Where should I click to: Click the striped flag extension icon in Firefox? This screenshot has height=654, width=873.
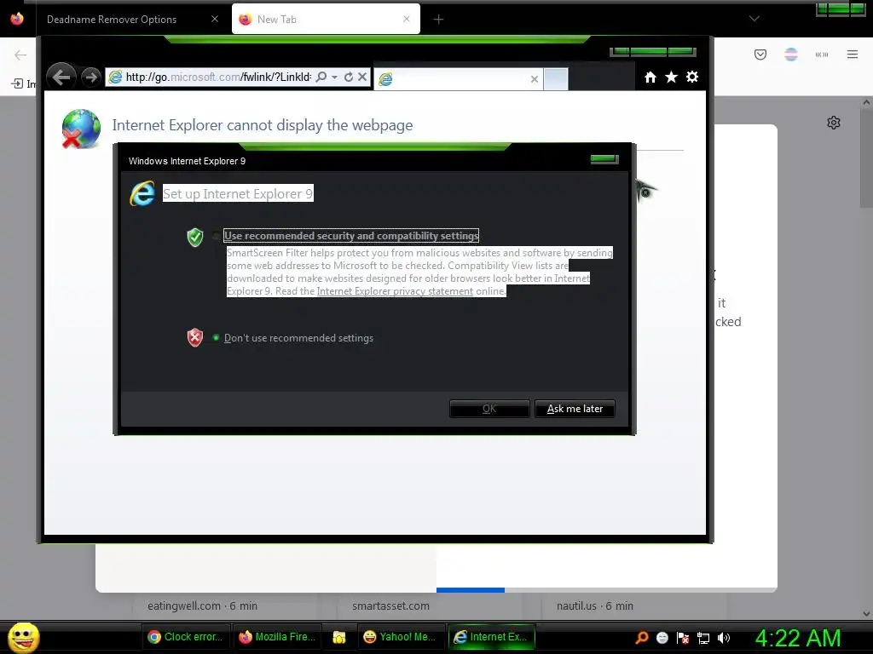coord(791,54)
